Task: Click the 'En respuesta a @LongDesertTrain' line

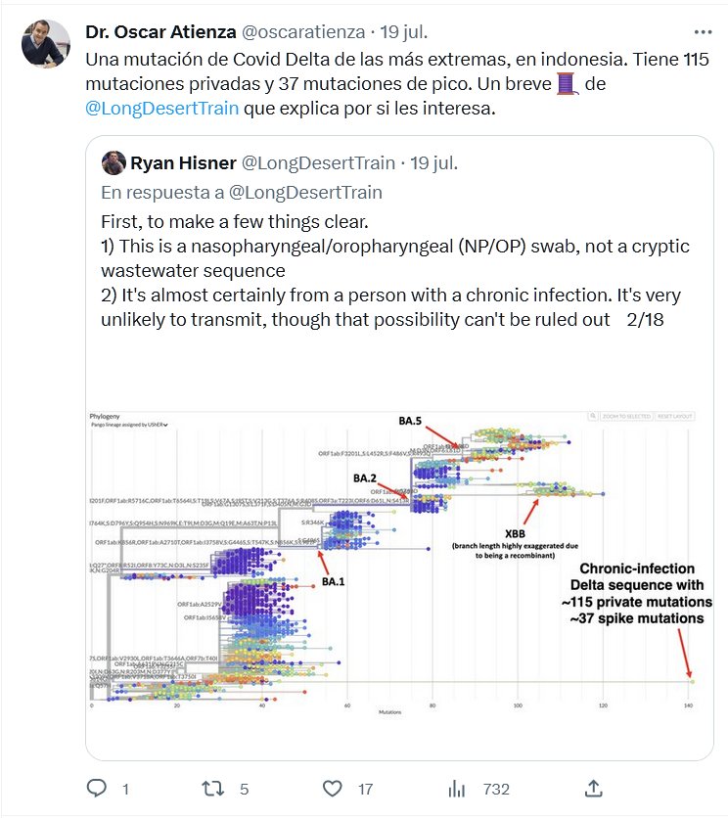Action: [x=242, y=192]
